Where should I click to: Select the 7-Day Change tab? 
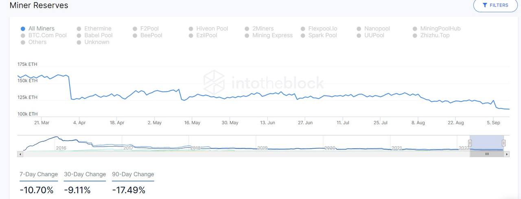point(39,174)
